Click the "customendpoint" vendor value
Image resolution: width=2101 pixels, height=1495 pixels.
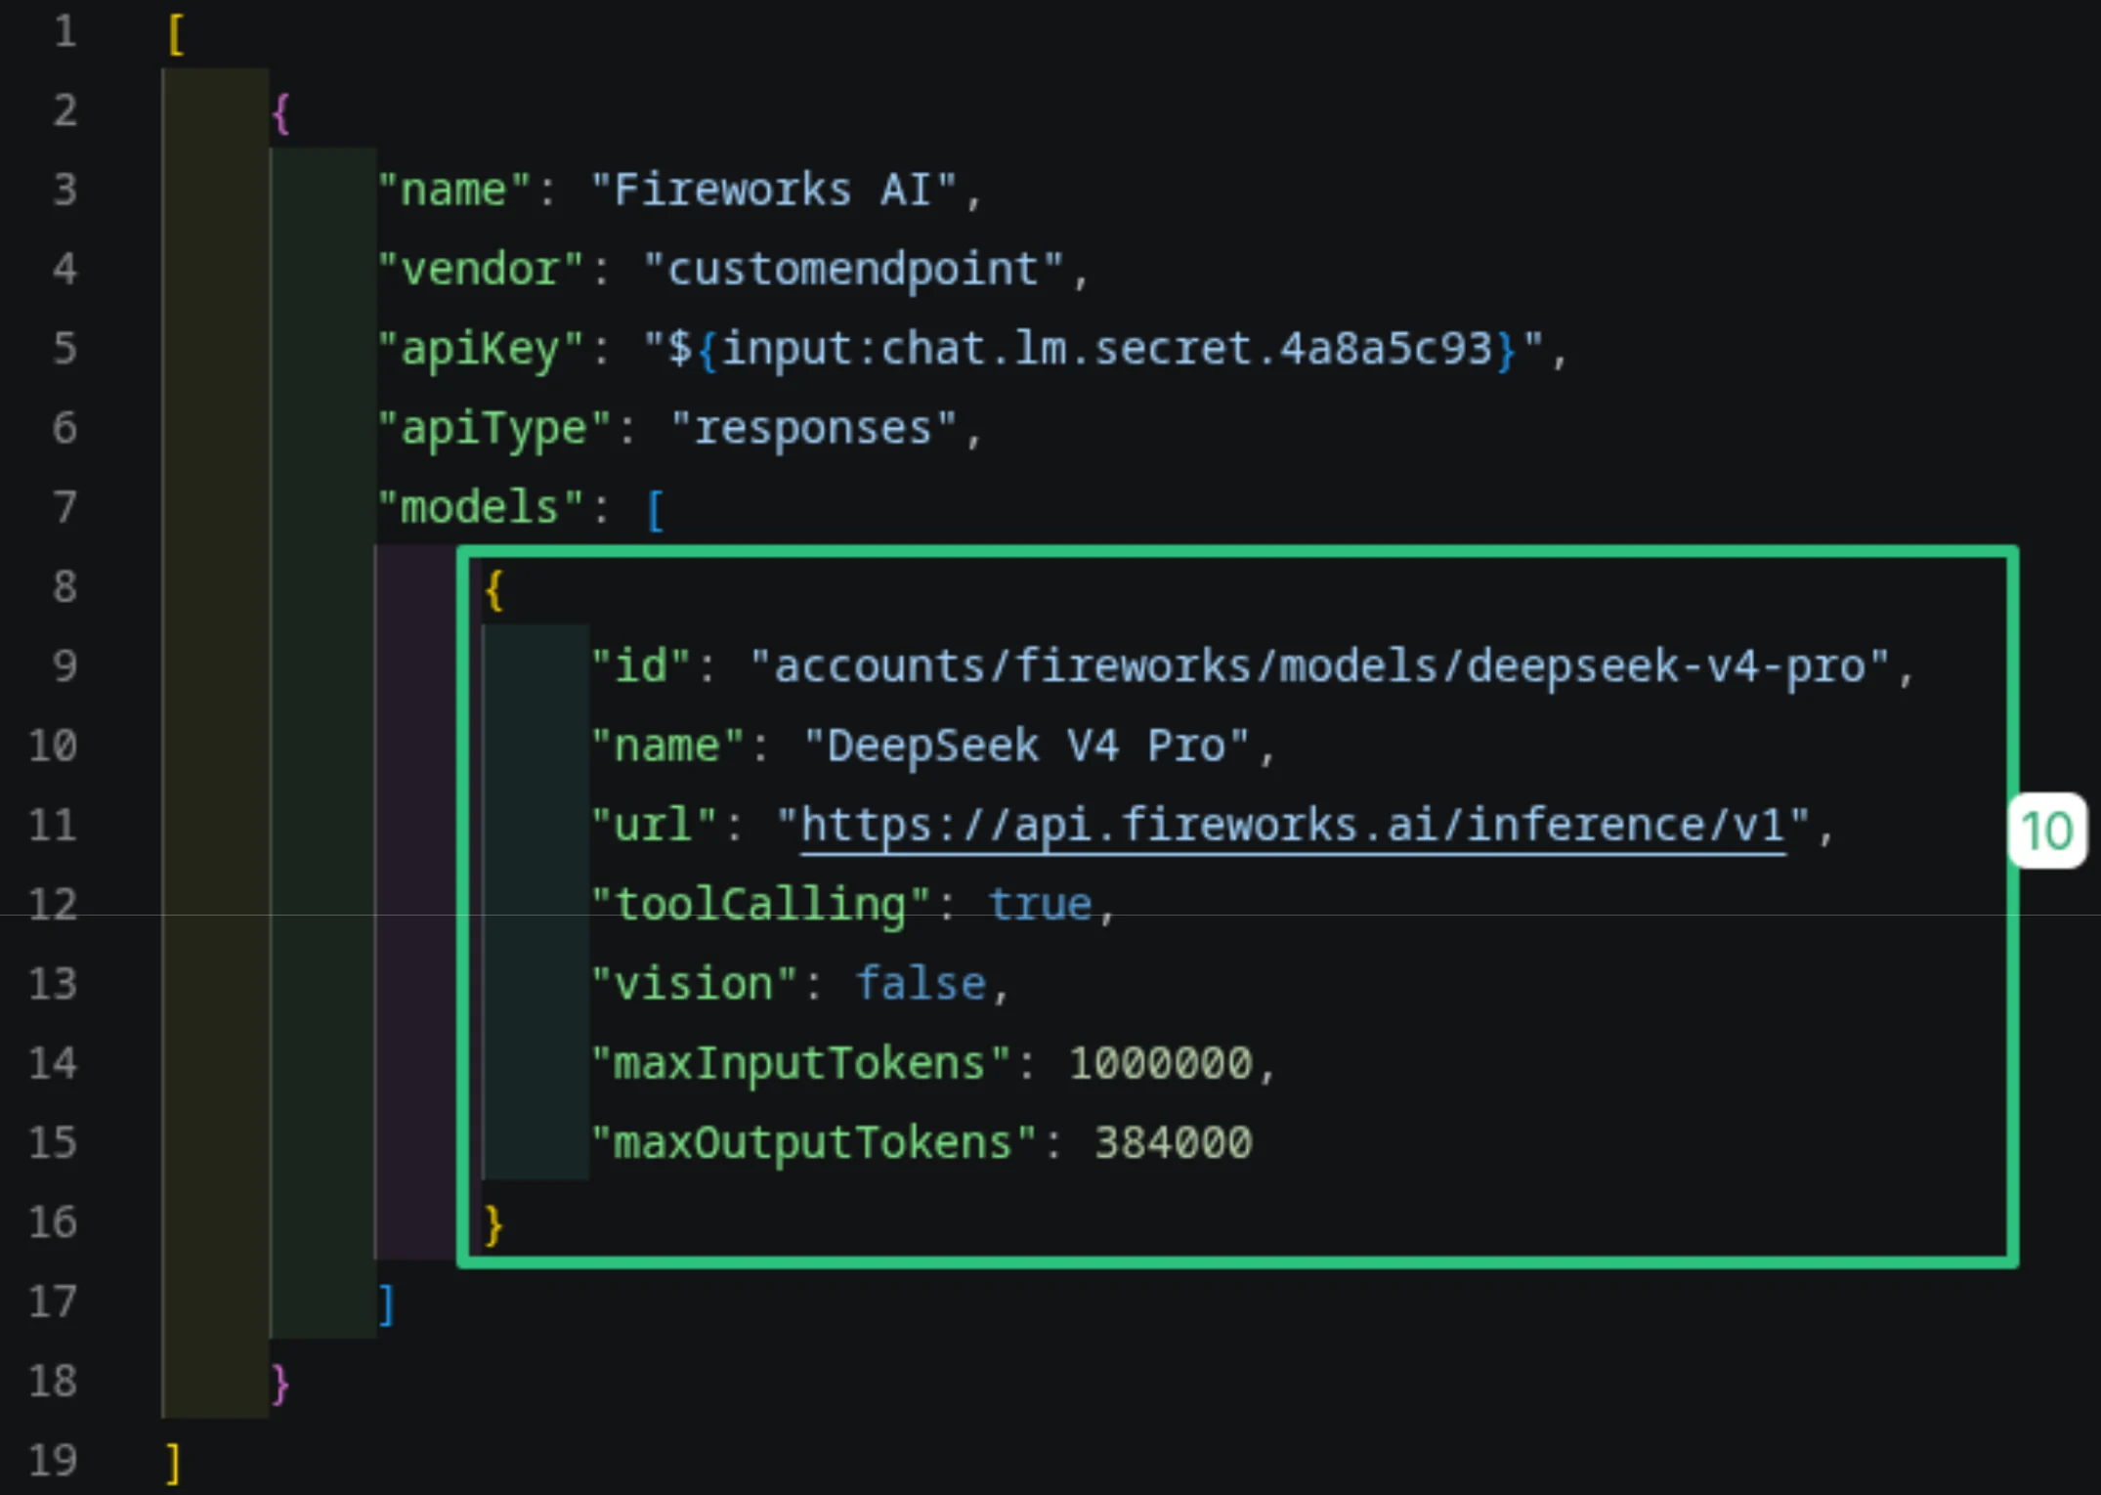pos(853,270)
